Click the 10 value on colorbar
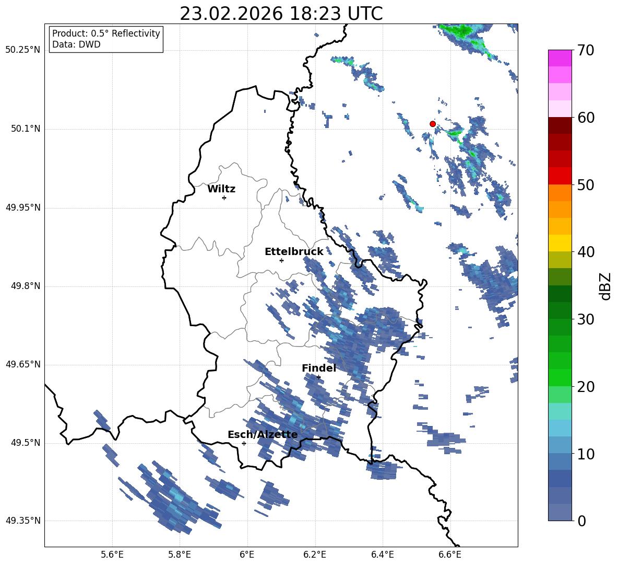The image size is (618, 565). (586, 454)
